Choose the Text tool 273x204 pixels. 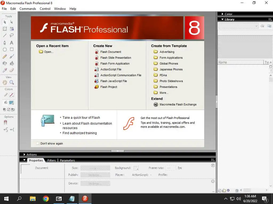(x=12, y=42)
